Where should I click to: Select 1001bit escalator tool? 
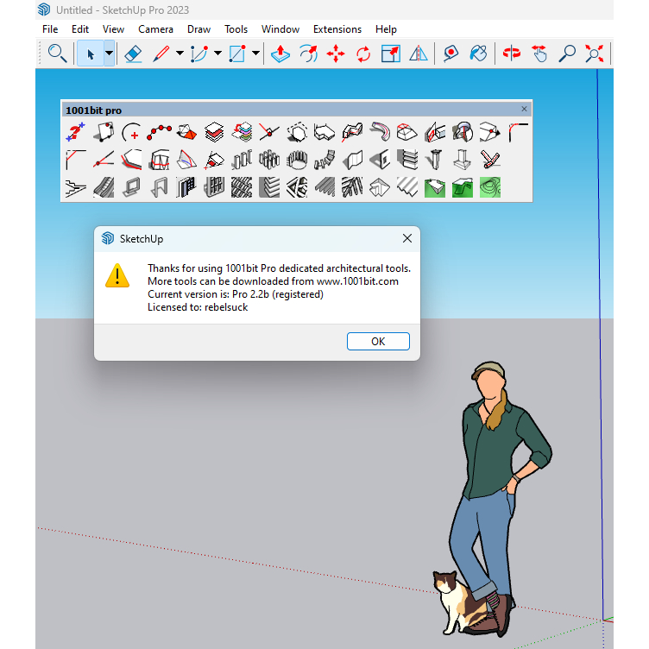pos(104,187)
